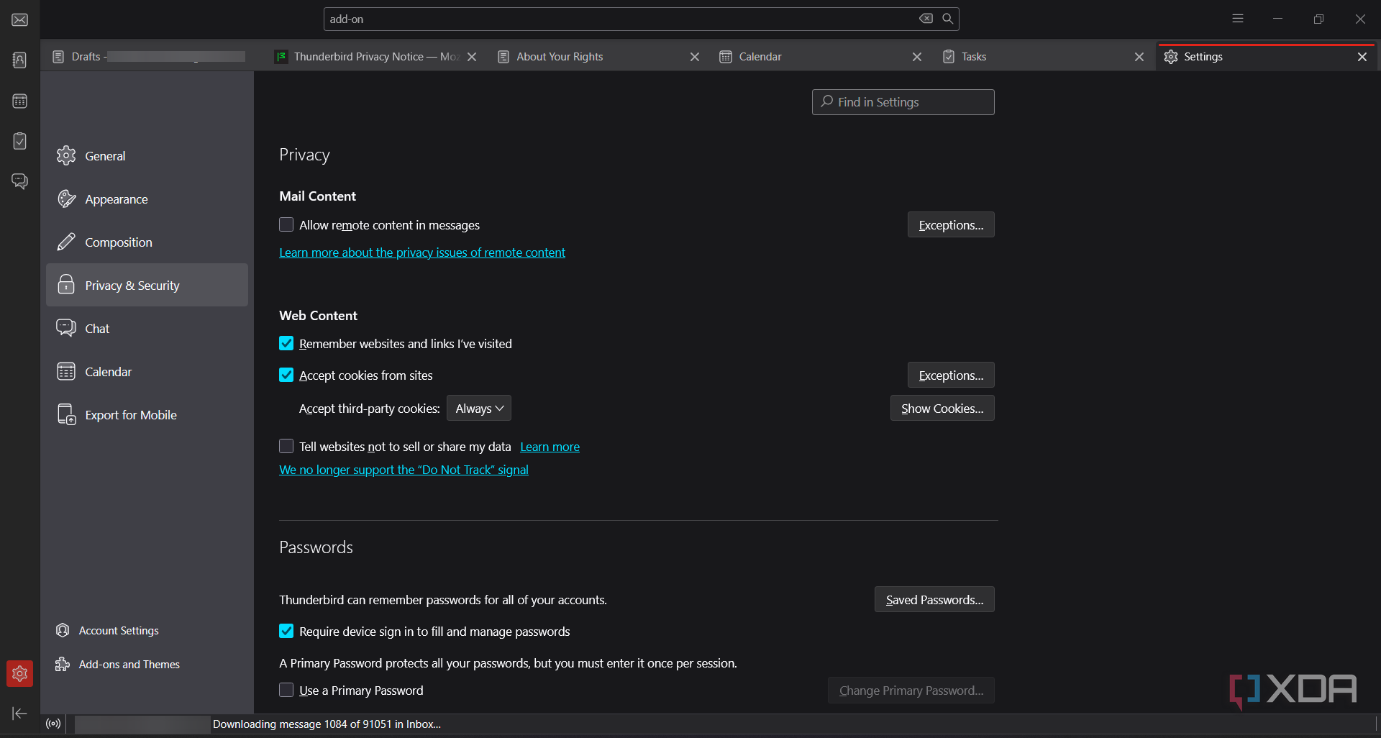
Task: Open the Thunderbird hamburger menu
Action: pos(1238,19)
